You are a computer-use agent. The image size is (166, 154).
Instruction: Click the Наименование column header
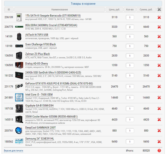59,10
